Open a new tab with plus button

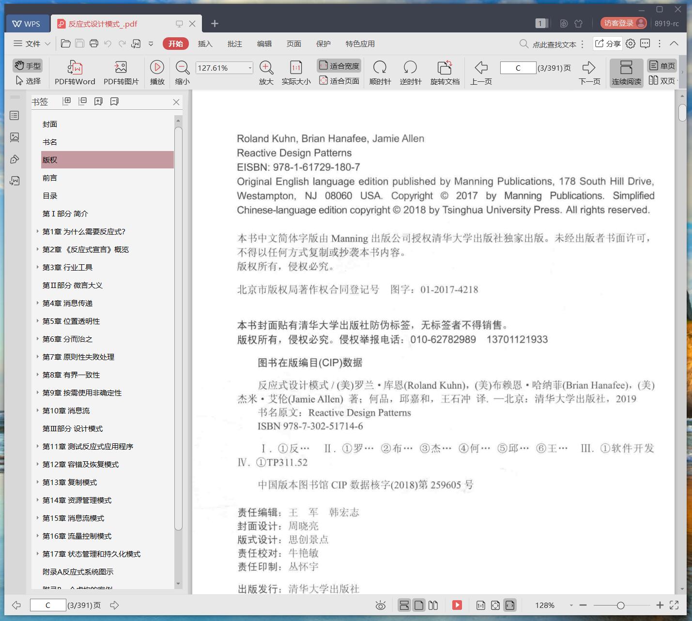tap(215, 23)
